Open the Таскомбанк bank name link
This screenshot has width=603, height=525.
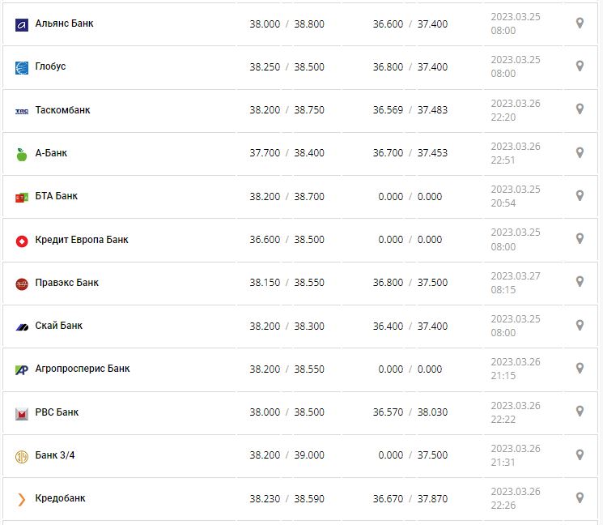click(x=62, y=110)
